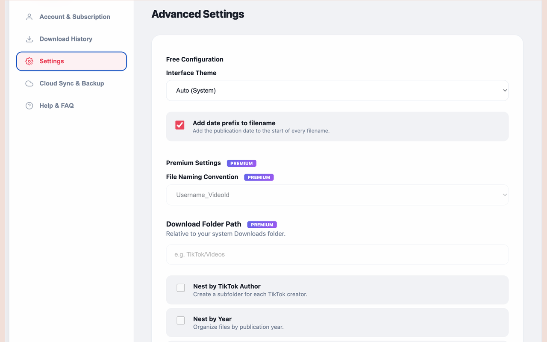Viewport: 547px width, 342px height.
Task: Click the Auto (System) dropdown arrow
Action: (505, 91)
